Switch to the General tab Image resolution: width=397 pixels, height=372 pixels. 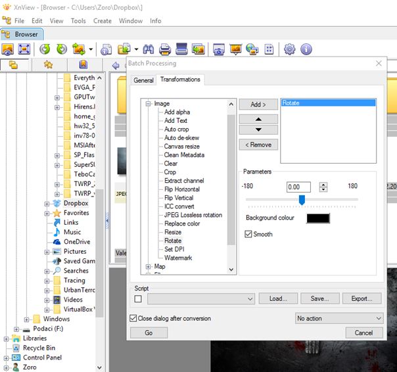click(143, 80)
